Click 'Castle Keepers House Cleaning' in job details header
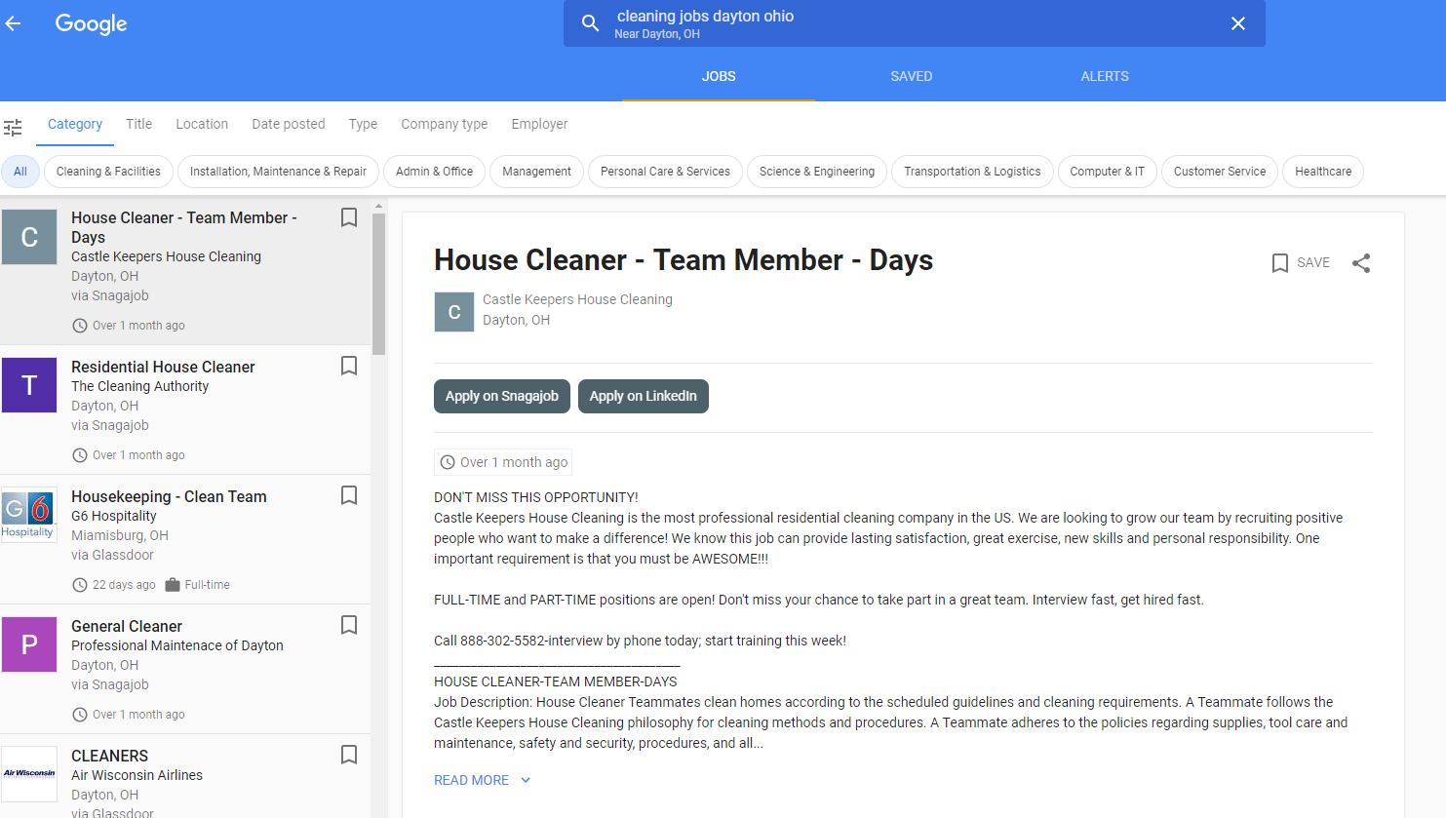This screenshot has height=818, width=1446. coord(577,299)
